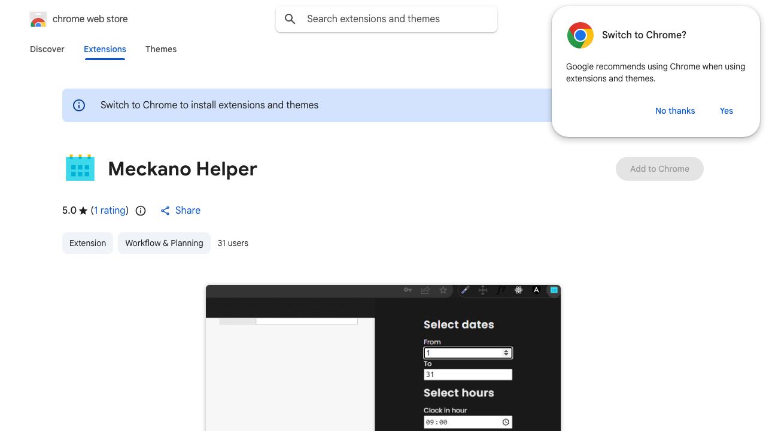Click the rating star icon
The image size is (766, 431).
[83, 211]
